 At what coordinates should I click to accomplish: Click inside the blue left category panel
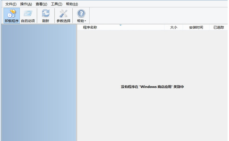pos(39,83)
